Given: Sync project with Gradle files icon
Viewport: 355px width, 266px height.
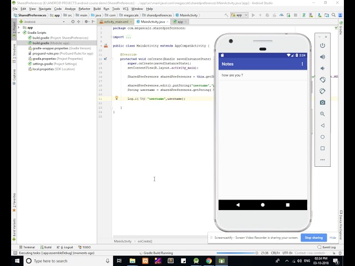Looking at the screenshot, I should point(304,15).
